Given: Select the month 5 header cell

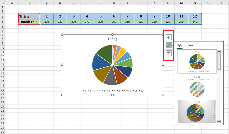Looking at the screenshot, I should click(x=101, y=16).
